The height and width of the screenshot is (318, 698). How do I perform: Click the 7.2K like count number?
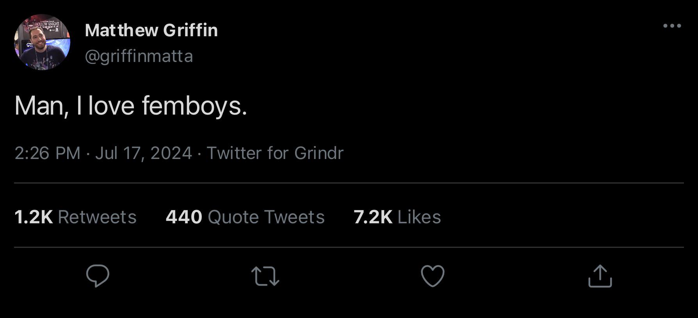[x=373, y=217]
